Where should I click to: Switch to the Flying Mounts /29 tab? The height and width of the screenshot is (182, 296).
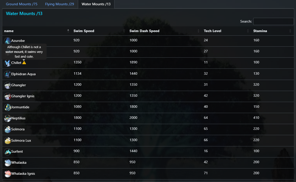pos(59,4)
